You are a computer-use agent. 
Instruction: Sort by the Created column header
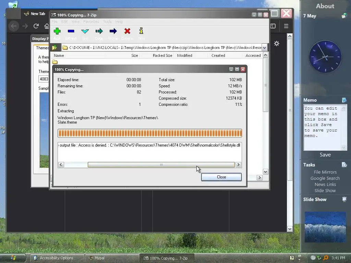pos(225,55)
